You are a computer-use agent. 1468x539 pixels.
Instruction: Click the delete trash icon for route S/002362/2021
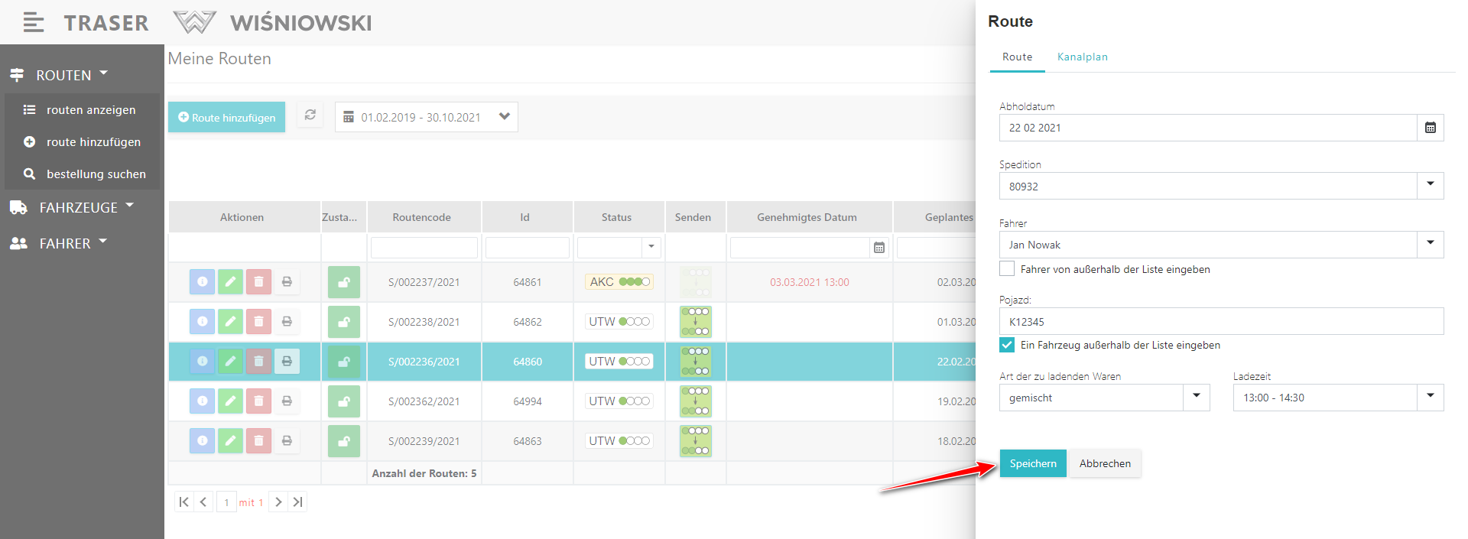tap(258, 401)
